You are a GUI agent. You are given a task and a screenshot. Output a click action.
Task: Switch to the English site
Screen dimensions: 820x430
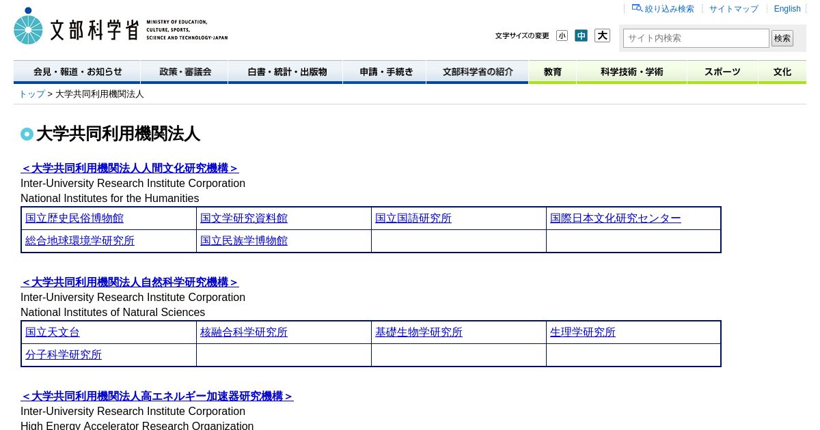click(x=787, y=9)
